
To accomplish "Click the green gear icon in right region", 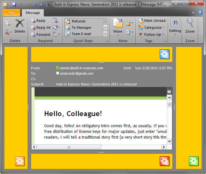I will (x=194, y=161).
